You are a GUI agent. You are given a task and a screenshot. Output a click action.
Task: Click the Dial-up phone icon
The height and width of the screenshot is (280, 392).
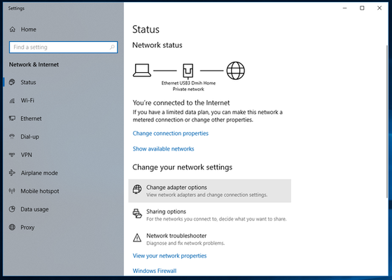(12, 136)
